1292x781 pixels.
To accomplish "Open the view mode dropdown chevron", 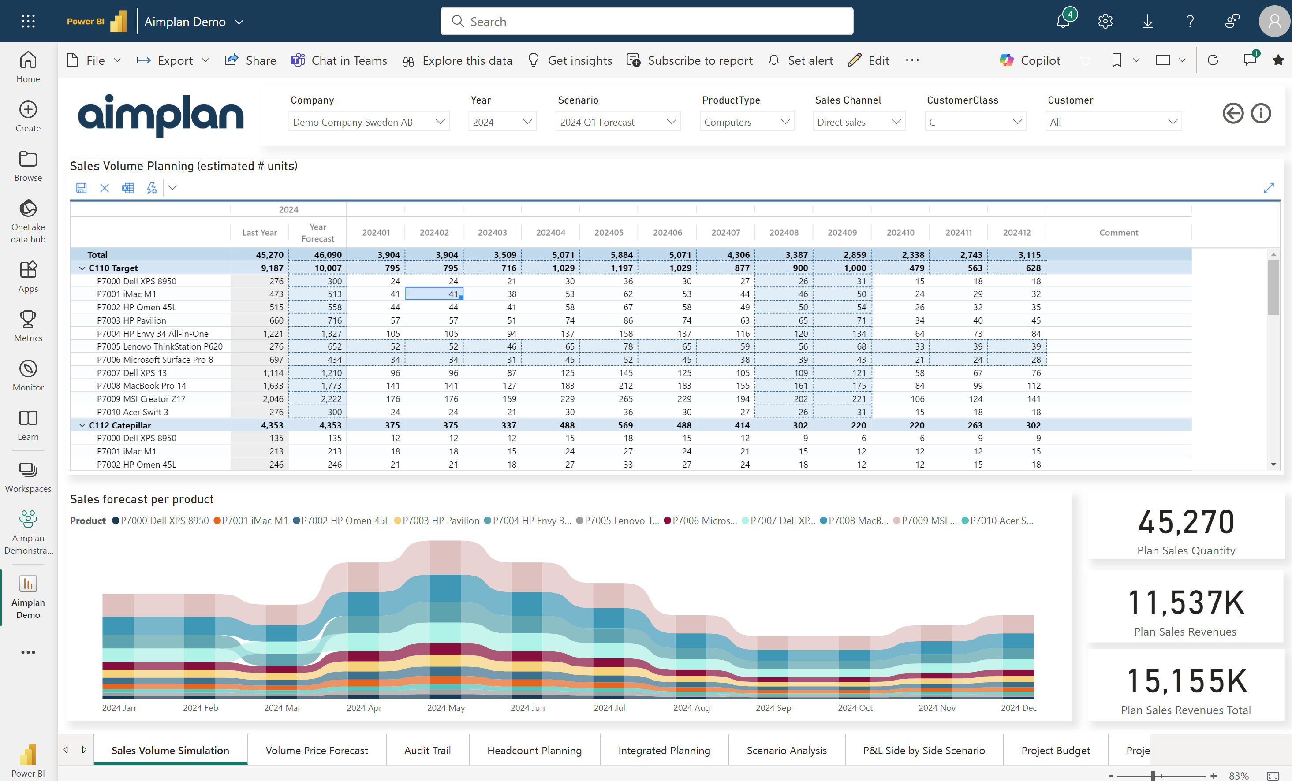I will (1182, 60).
